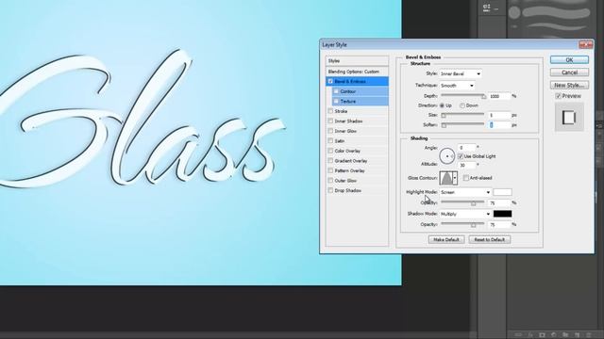
Task: Enable the Color Overlay checkbox
Action: (x=330, y=151)
